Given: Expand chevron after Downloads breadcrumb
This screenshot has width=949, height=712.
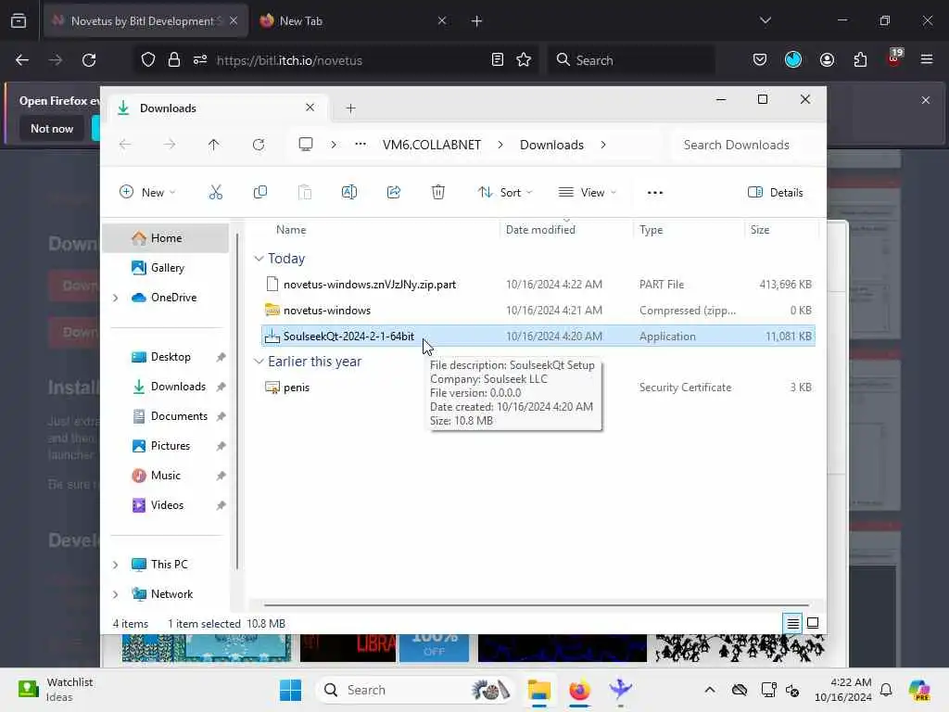Looking at the screenshot, I should (x=603, y=145).
